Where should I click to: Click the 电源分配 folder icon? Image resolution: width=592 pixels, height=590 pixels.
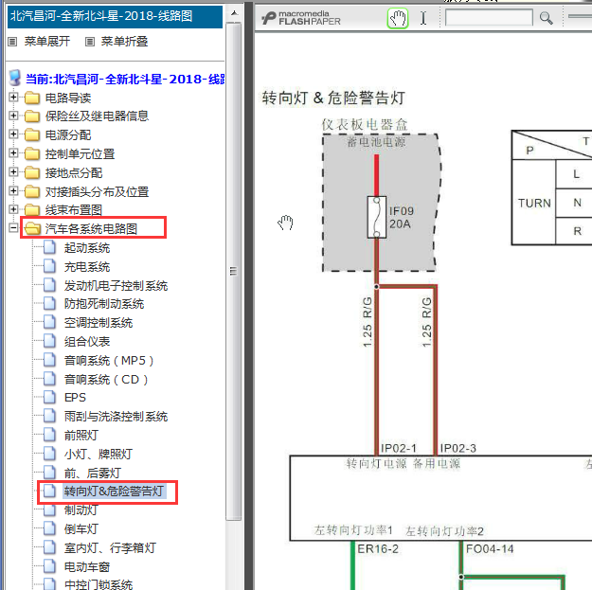coord(32,134)
